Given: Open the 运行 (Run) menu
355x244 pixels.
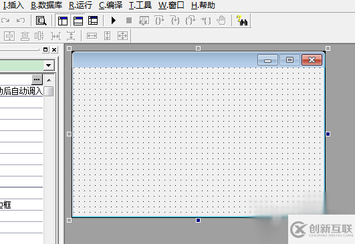Looking at the screenshot, I should pyautogui.click(x=81, y=5).
